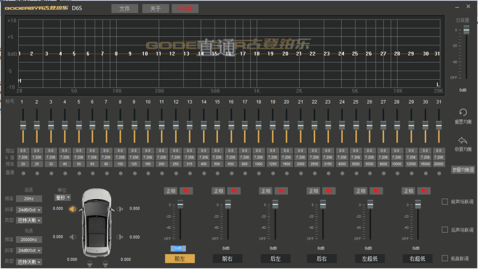Click the 恢复均衡 restore equalizer arrow icon
Image resolution: width=478 pixels, height=269 pixels.
463,140
